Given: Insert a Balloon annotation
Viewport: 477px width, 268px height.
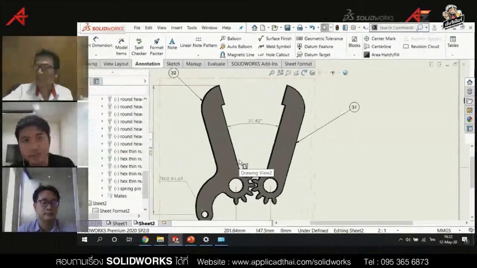Looking at the screenshot, I should click(x=231, y=38).
